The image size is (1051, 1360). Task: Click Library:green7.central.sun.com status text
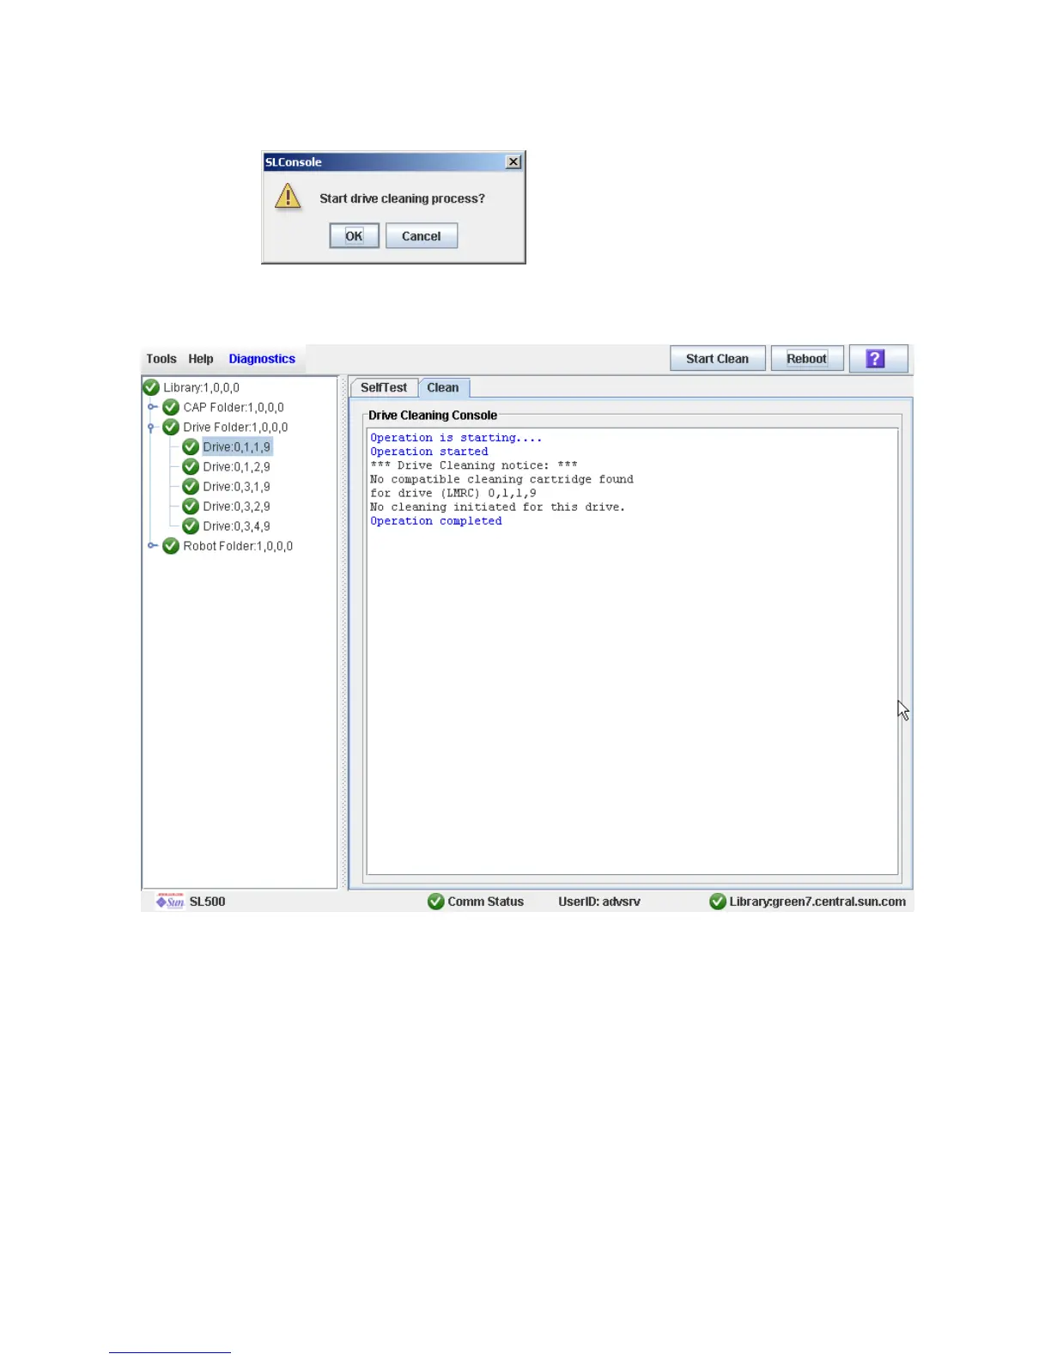817,902
